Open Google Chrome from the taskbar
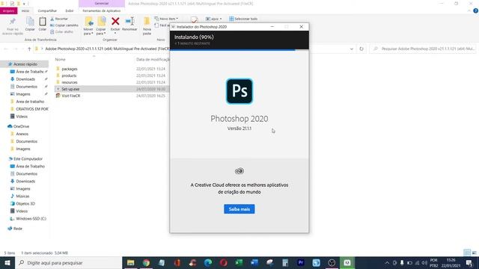Viewport: 479px width, 269px height. coord(147,262)
